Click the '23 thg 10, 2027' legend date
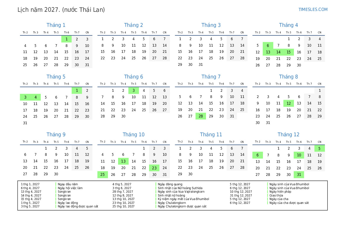The height and width of the screenshot is (244, 345). click(x=123, y=203)
